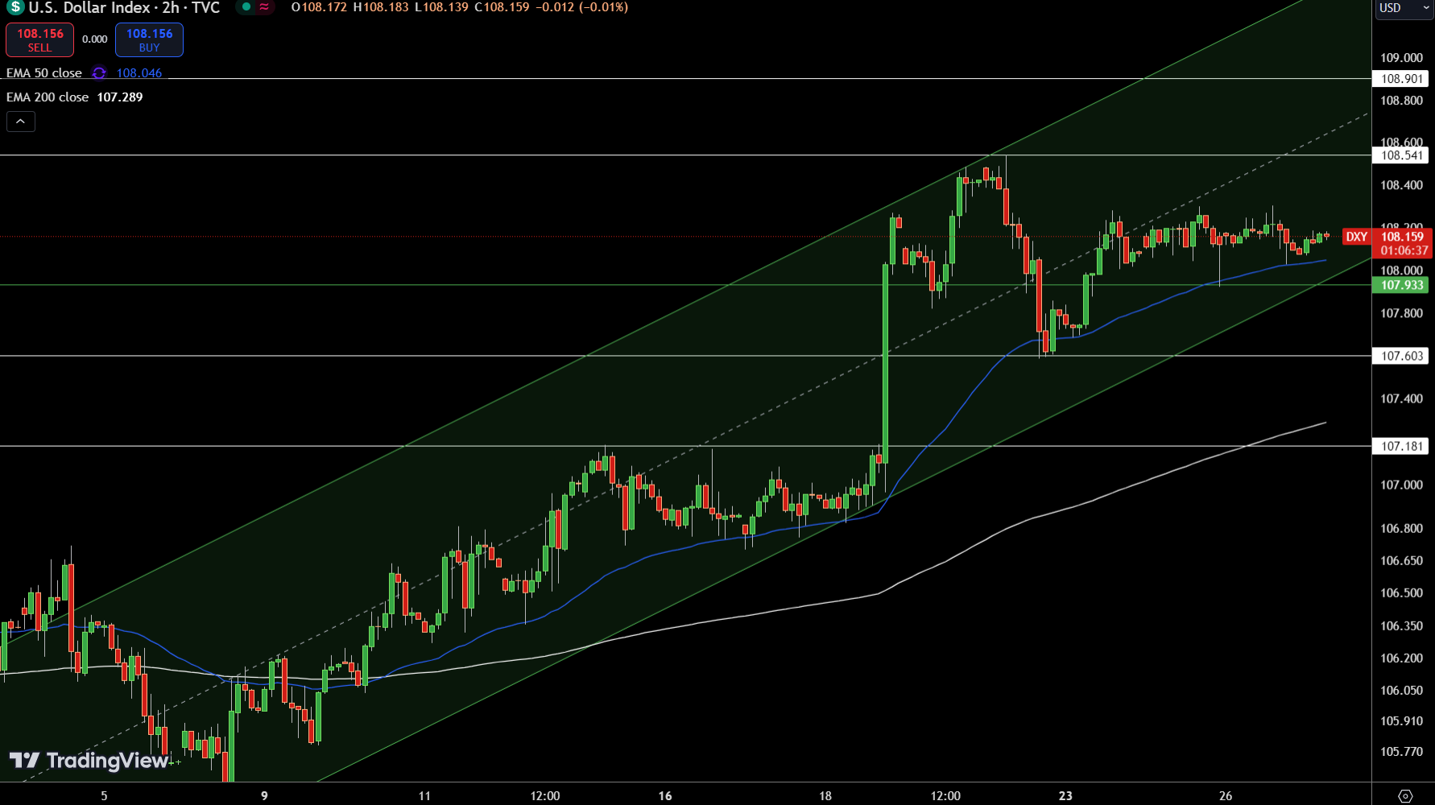
Task: Click the spread value 0.000
Action: [94, 39]
